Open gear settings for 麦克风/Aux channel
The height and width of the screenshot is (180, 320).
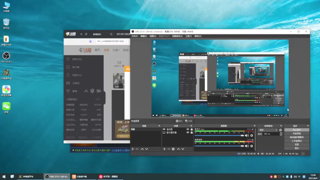tap(252, 136)
